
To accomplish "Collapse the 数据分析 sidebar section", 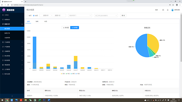I will (x=12, y=24).
